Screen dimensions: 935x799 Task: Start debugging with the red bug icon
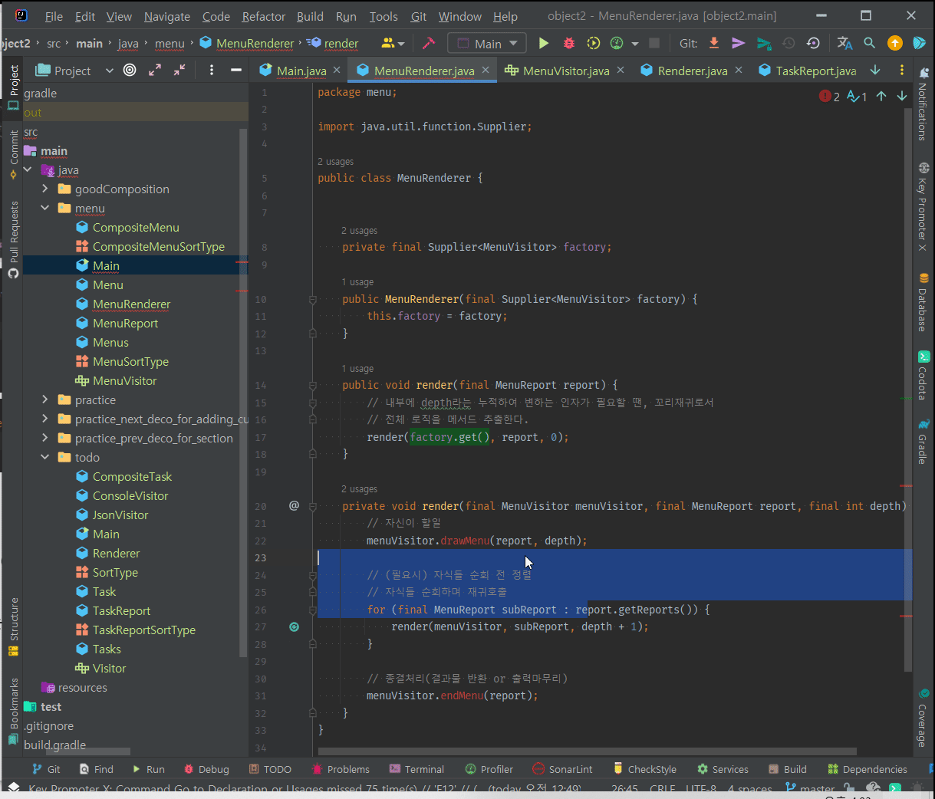(568, 44)
